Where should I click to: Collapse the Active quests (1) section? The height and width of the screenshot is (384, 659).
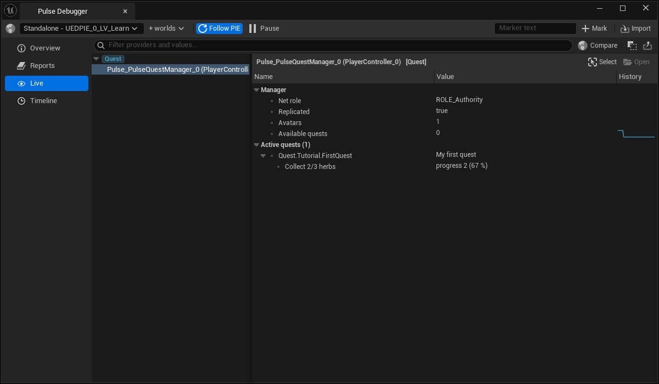point(256,145)
